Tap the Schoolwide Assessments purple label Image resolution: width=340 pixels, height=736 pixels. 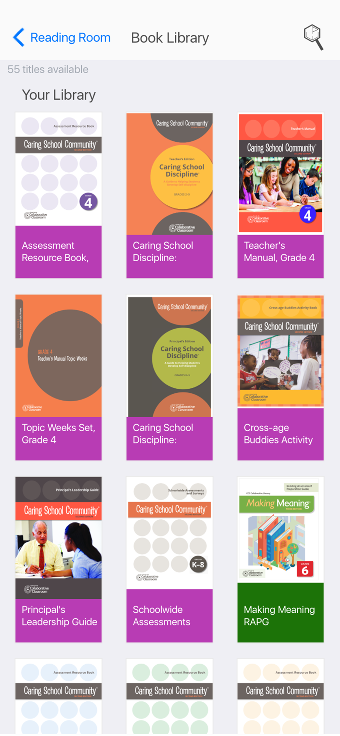click(170, 616)
